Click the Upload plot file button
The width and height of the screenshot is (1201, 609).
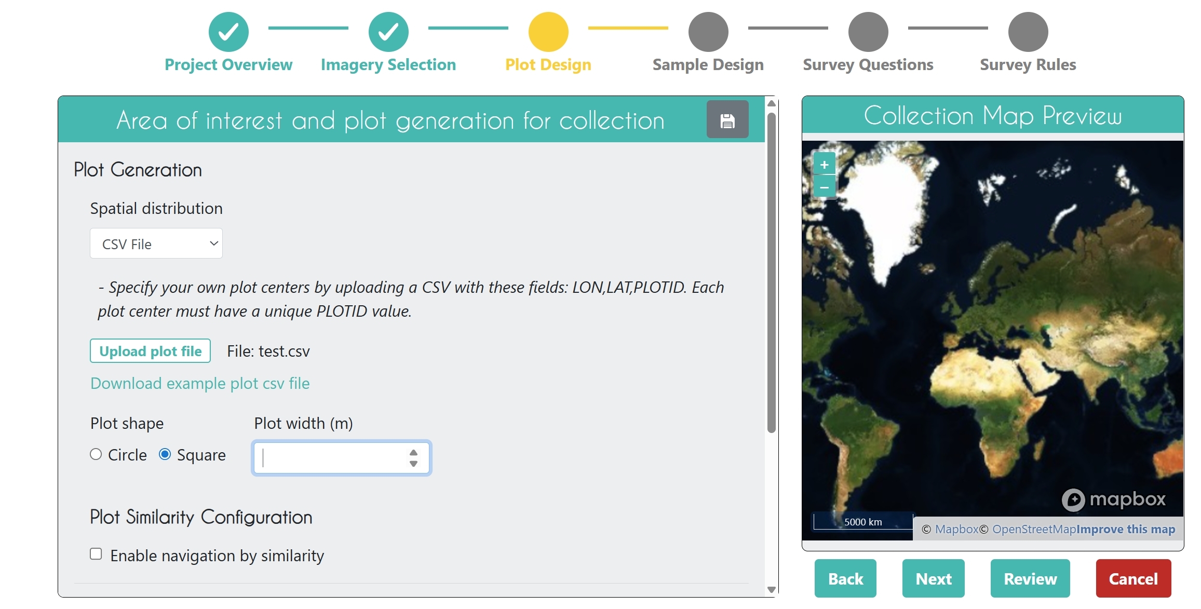point(150,351)
